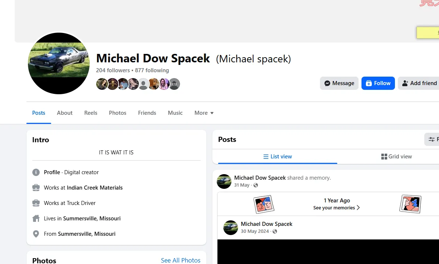Click the Follow button's plus icon
The width and height of the screenshot is (439, 264).
(x=369, y=83)
